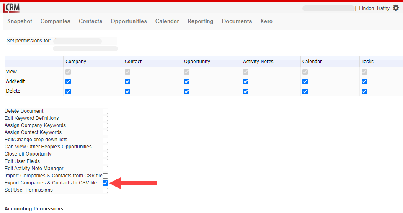This screenshot has width=403, height=213.
Task: Tick Can View Other People's Opportunities
Action: coord(106,147)
